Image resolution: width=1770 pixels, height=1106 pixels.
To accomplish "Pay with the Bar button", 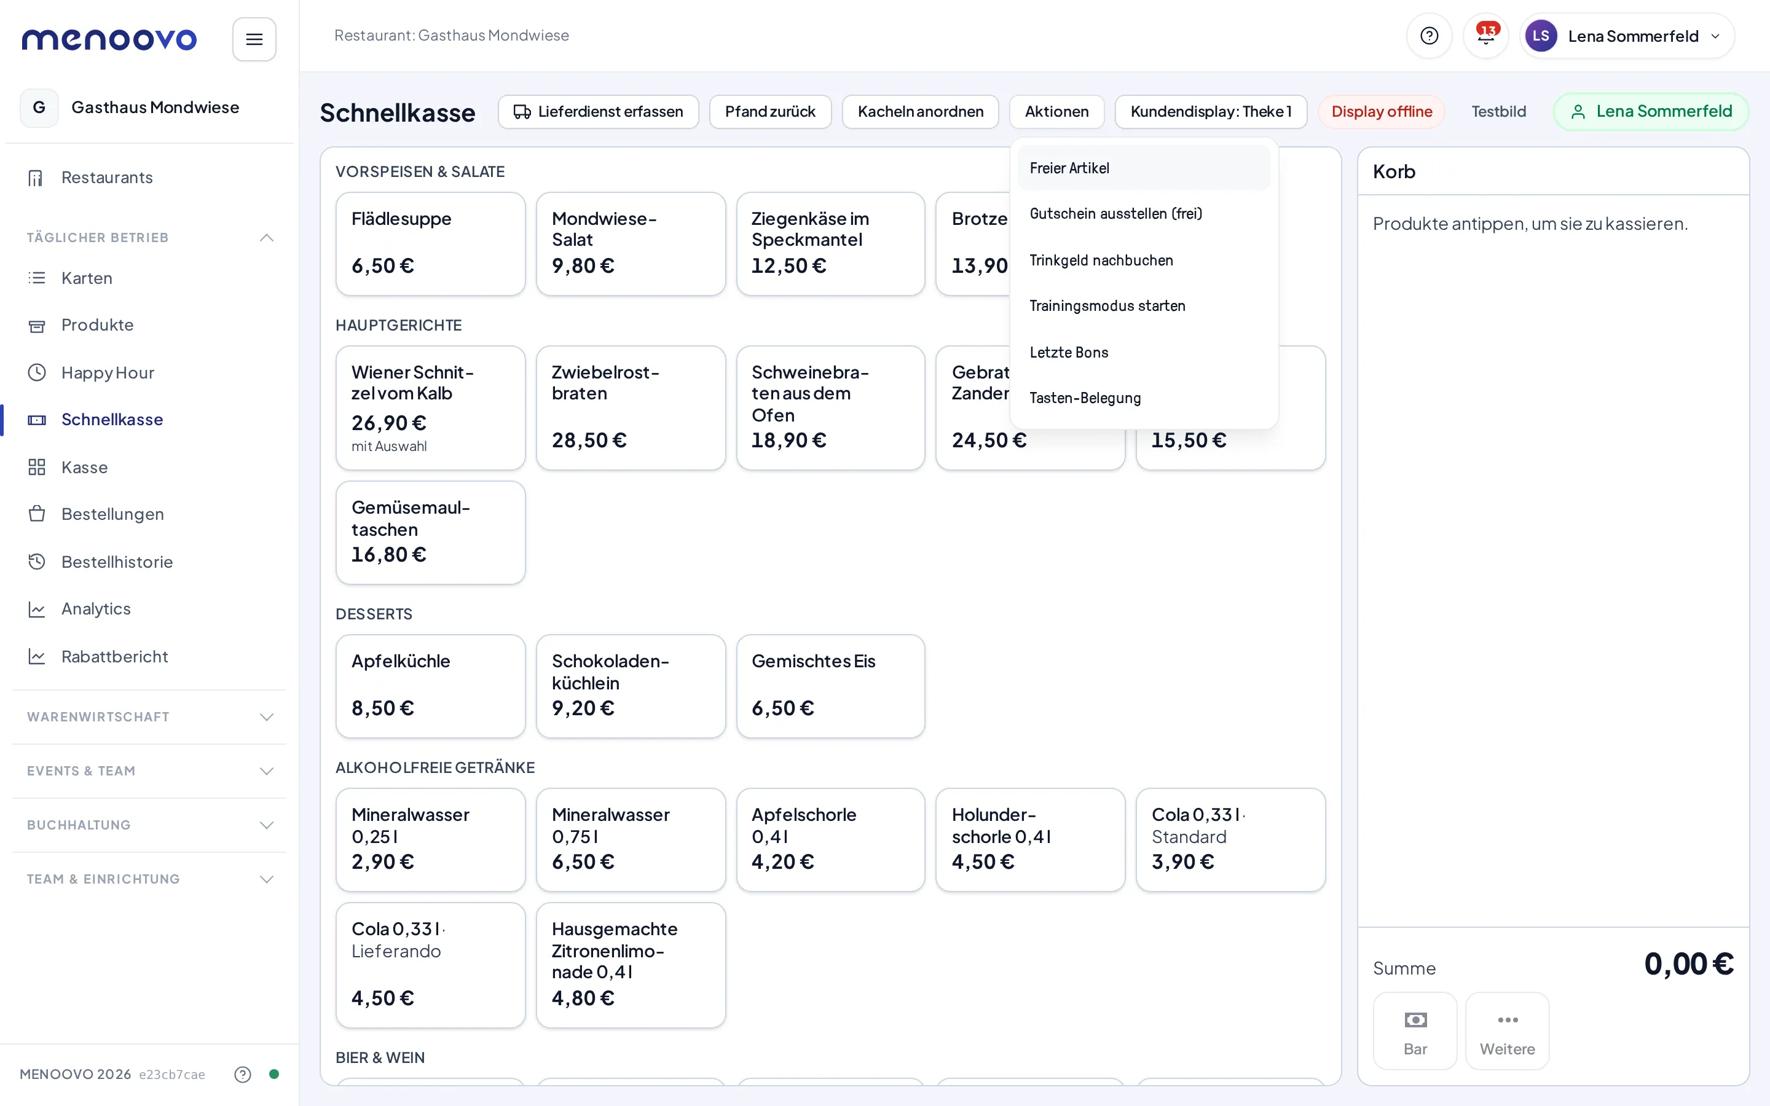I will tap(1415, 1030).
